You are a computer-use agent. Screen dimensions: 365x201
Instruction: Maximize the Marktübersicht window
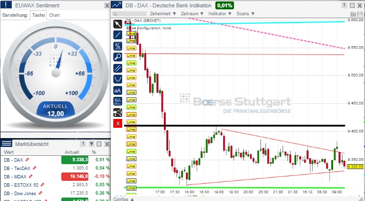click(99, 144)
